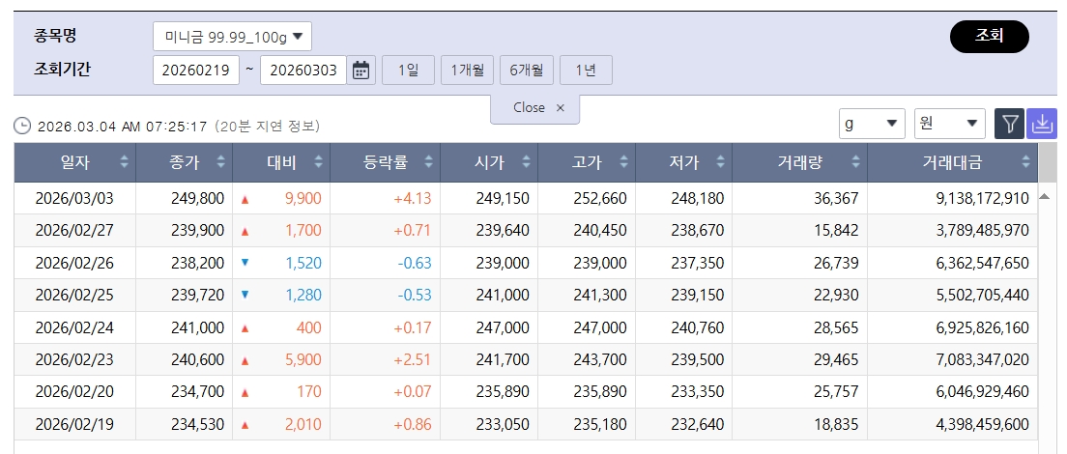Select the 1일 period button
This screenshot has height=454, width=1067.
point(408,71)
